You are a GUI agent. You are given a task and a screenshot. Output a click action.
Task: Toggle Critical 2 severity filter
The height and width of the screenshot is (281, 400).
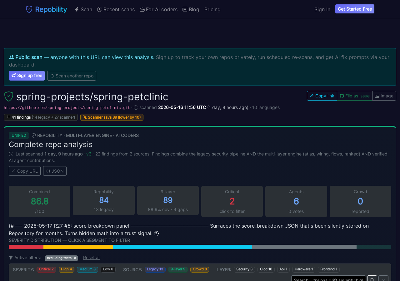(x=46, y=269)
